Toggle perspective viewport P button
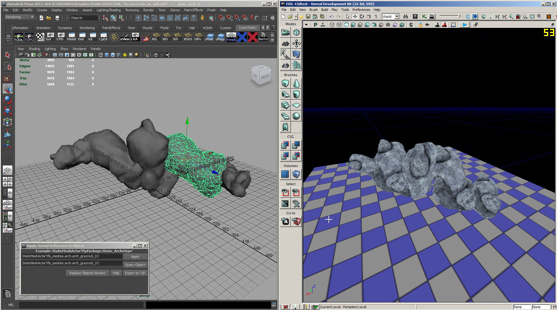 (x=315, y=25)
